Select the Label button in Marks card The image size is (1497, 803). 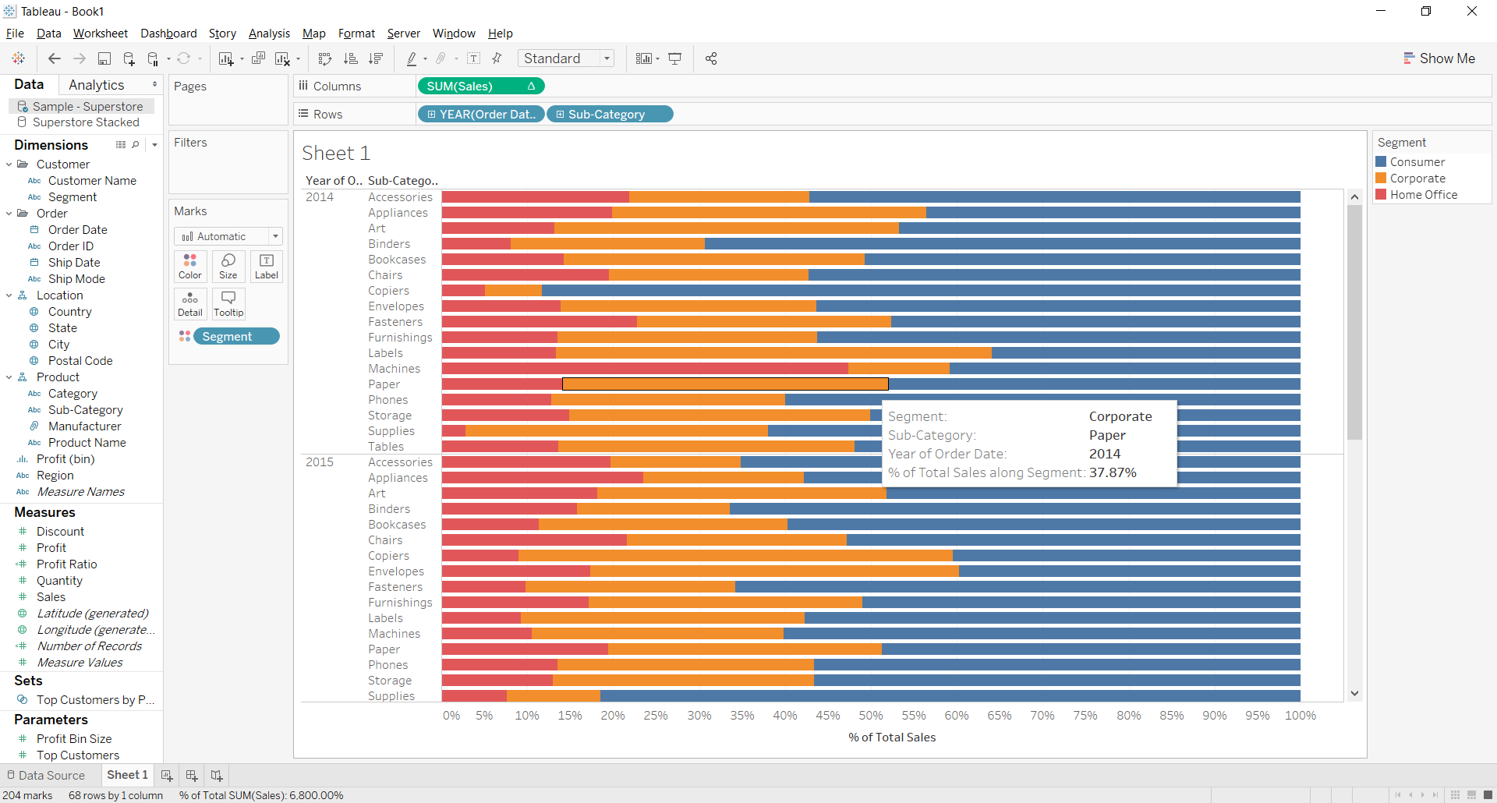click(266, 266)
